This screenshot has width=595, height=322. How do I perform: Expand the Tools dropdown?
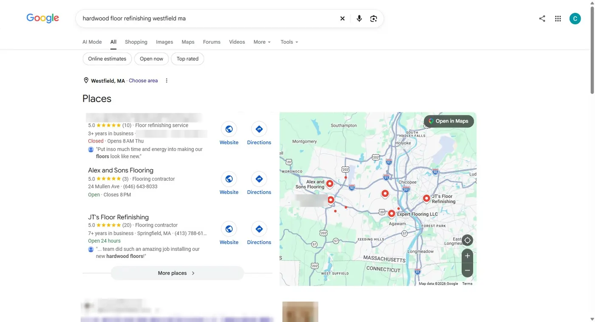click(289, 42)
